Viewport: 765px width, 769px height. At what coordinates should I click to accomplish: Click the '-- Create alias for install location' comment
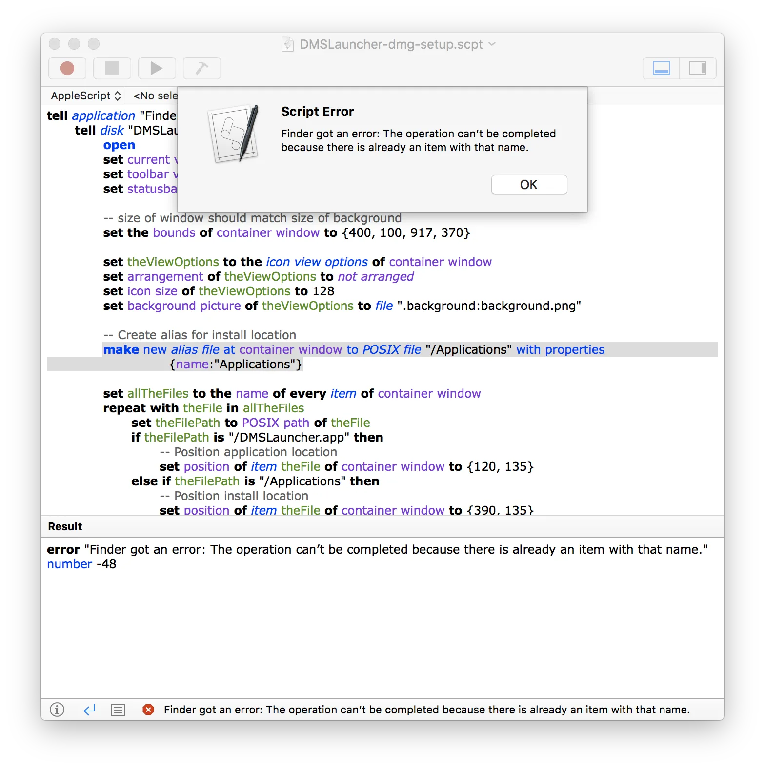pos(200,335)
